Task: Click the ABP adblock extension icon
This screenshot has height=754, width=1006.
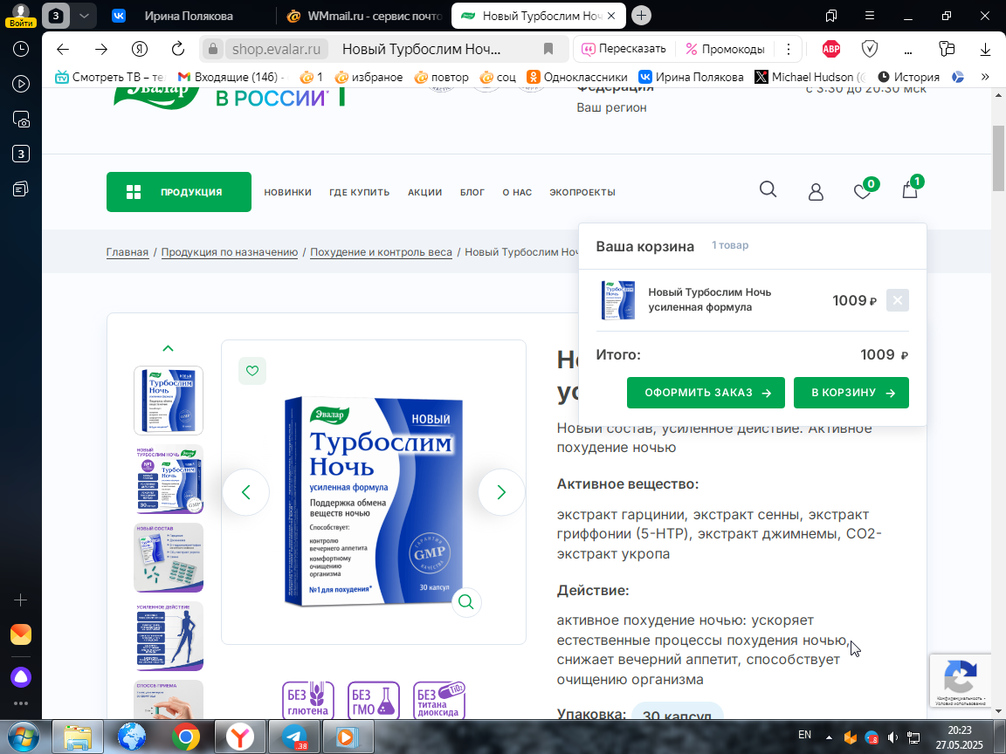Action: [831, 49]
